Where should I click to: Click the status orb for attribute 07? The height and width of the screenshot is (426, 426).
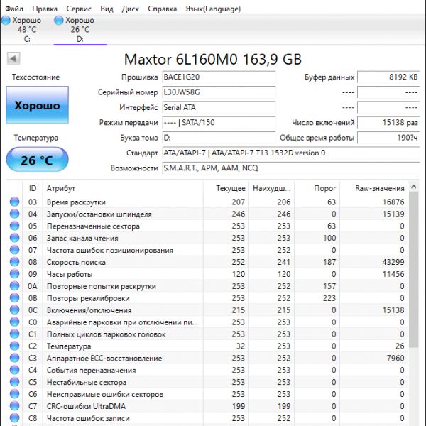(x=15, y=250)
